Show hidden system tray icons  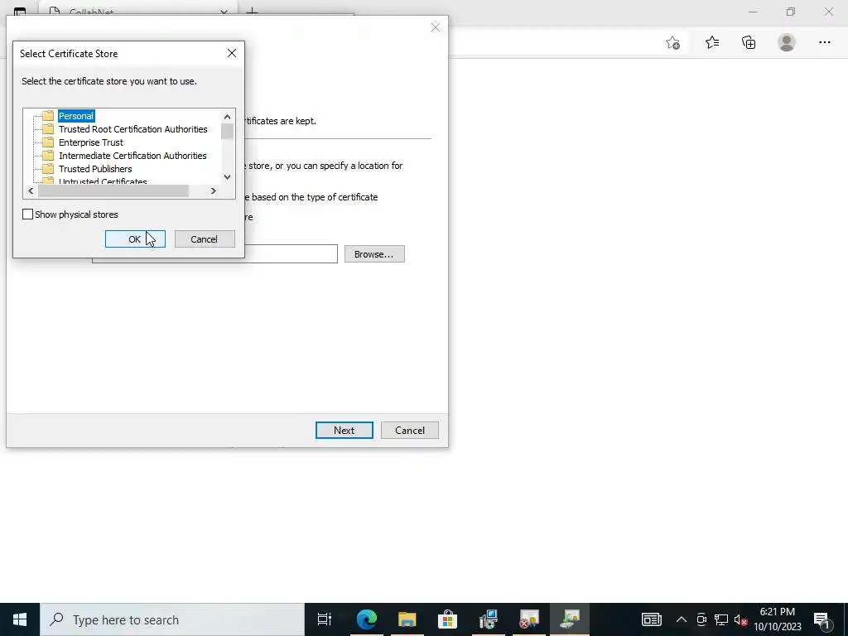click(x=682, y=619)
